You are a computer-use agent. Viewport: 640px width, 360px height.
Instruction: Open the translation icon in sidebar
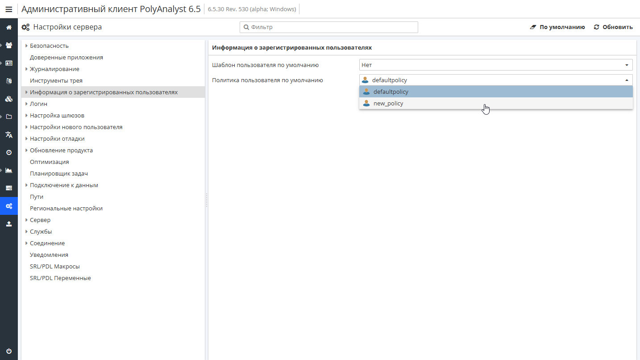9,134
